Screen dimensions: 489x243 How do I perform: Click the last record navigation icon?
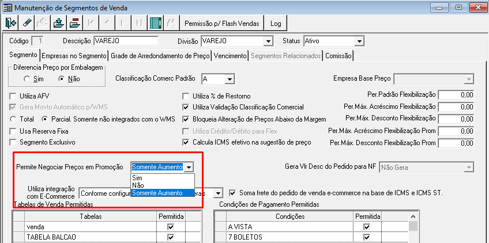140,23
